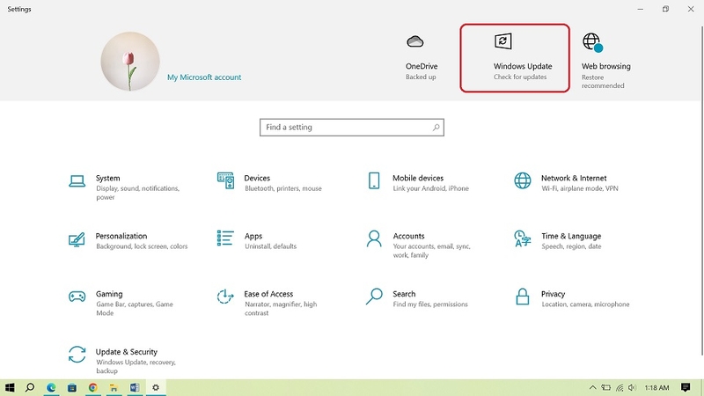Launch Google Chrome from the taskbar
The image size is (704, 396).
(93, 387)
